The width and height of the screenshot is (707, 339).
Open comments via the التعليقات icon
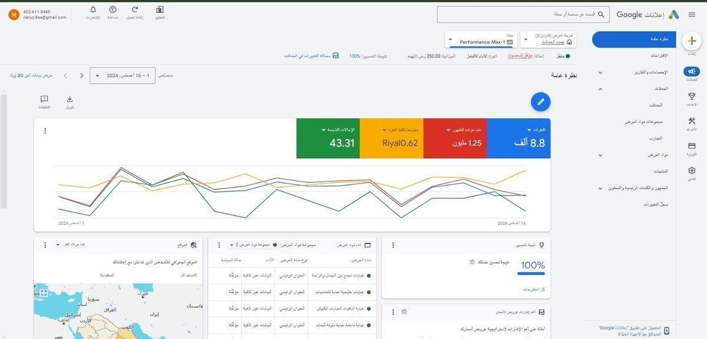tap(44, 99)
